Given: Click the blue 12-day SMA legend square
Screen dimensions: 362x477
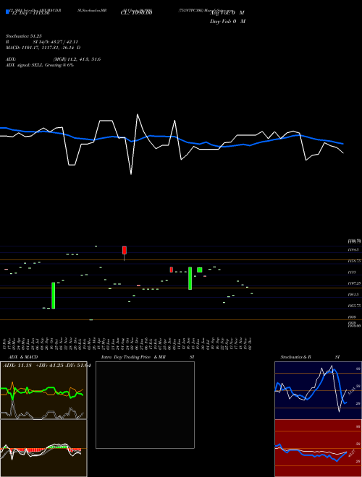Looking at the screenshot, I should 8,12.
